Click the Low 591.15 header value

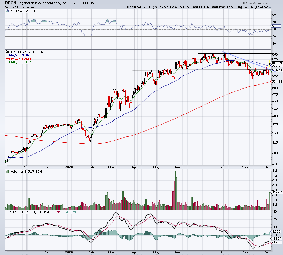point(180,7)
